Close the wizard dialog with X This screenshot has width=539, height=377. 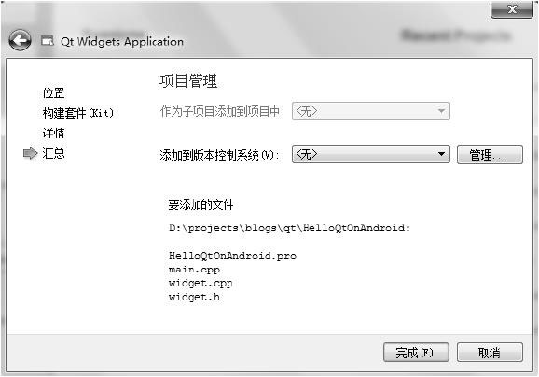[512, 9]
